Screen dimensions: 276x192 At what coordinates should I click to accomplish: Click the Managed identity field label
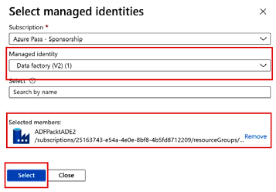pyautogui.click(x=34, y=54)
